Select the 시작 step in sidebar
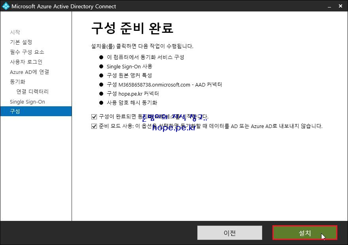This screenshot has width=348, height=245. click(x=15, y=32)
